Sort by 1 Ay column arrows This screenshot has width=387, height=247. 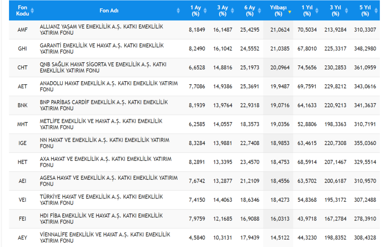(x=205, y=11)
